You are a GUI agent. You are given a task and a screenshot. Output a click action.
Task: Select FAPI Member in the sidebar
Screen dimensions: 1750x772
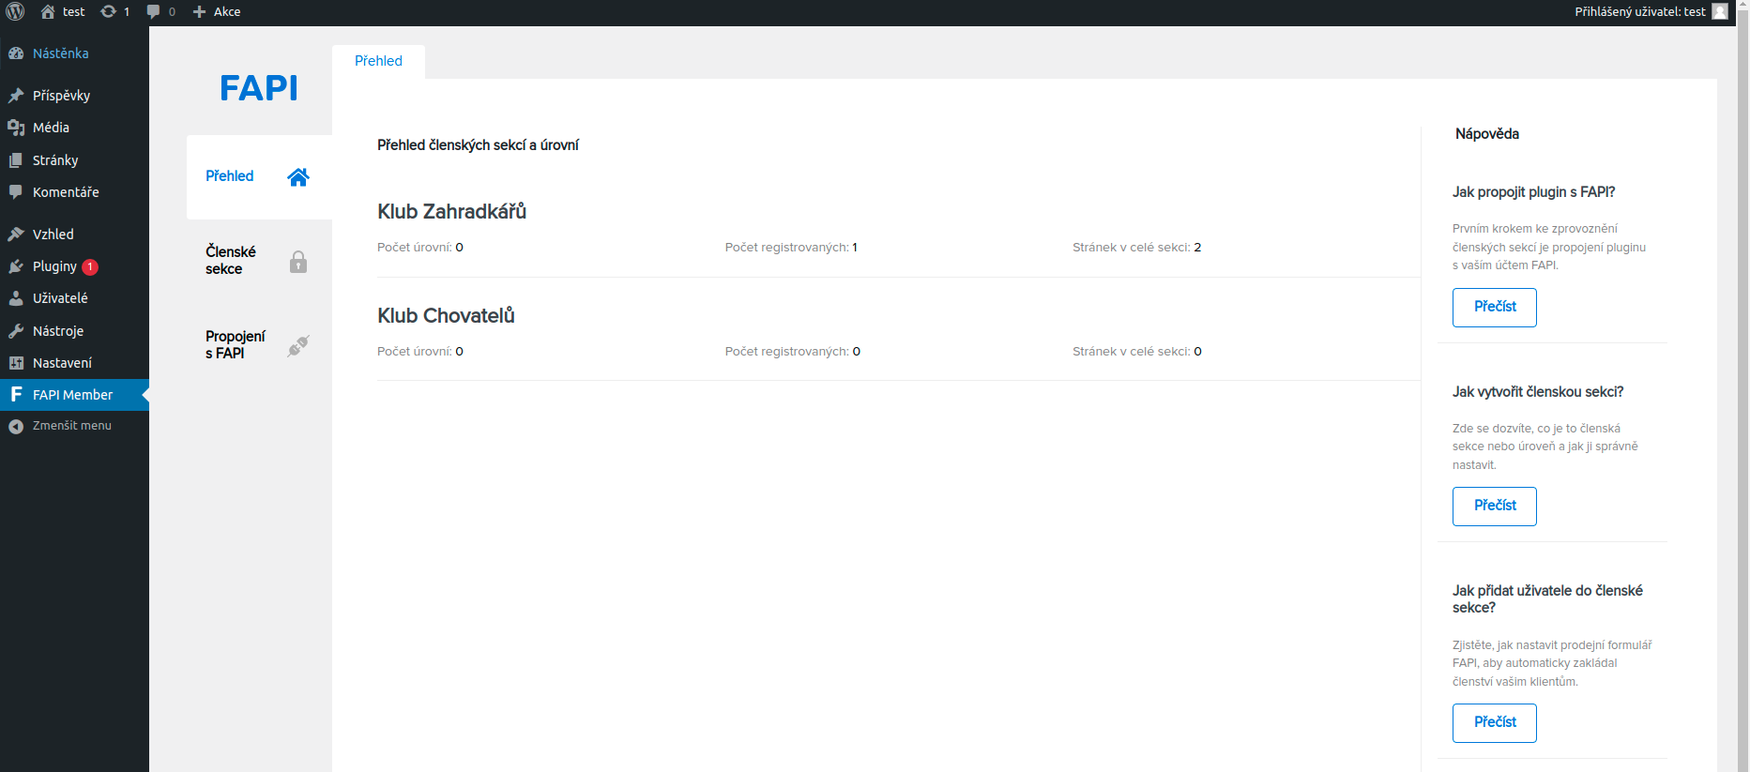(x=74, y=395)
